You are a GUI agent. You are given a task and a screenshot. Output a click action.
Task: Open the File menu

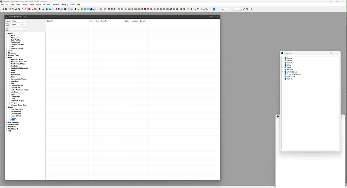[x=2, y=5]
